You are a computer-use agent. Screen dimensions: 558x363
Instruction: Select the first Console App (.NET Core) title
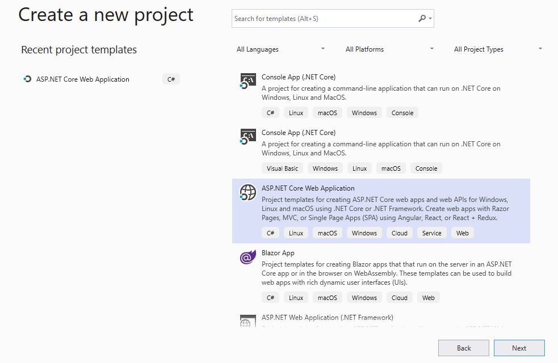point(298,77)
